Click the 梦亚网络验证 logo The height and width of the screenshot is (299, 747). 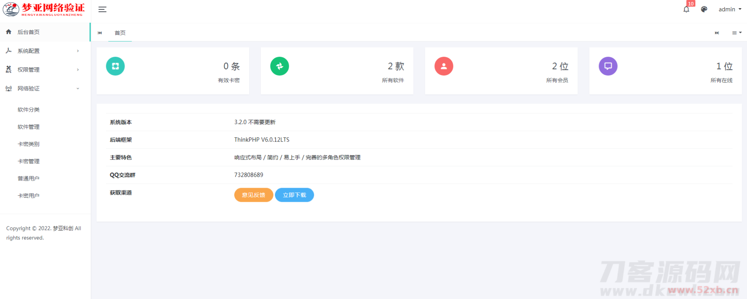tap(44, 9)
